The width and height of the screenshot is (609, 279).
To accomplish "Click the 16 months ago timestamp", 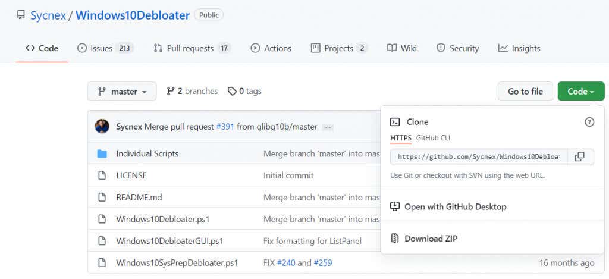I will pyautogui.click(x=567, y=263).
